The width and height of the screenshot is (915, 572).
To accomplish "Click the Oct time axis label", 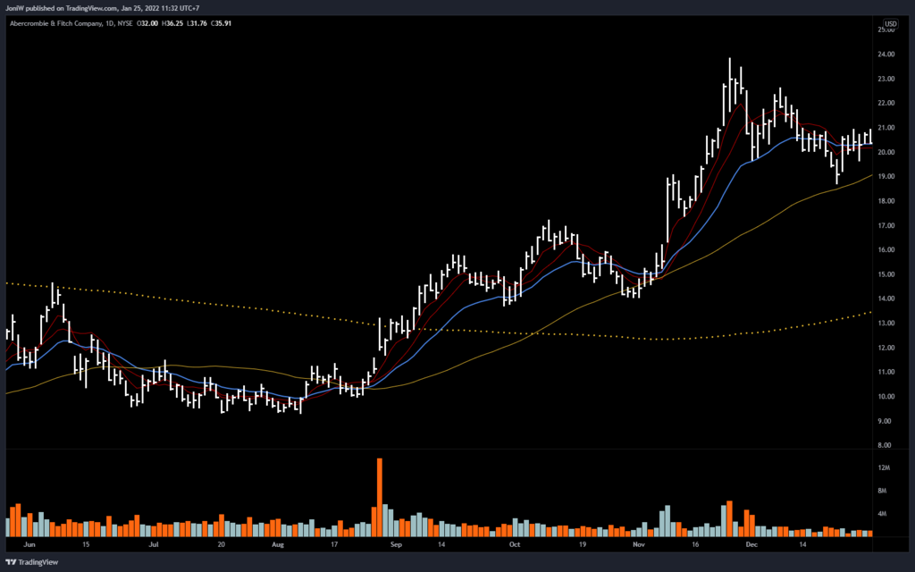I will point(515,543).
